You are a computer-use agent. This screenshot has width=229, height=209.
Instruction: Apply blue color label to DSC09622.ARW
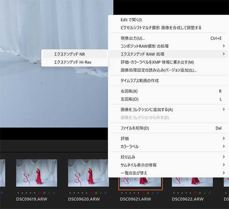(209, 193)
